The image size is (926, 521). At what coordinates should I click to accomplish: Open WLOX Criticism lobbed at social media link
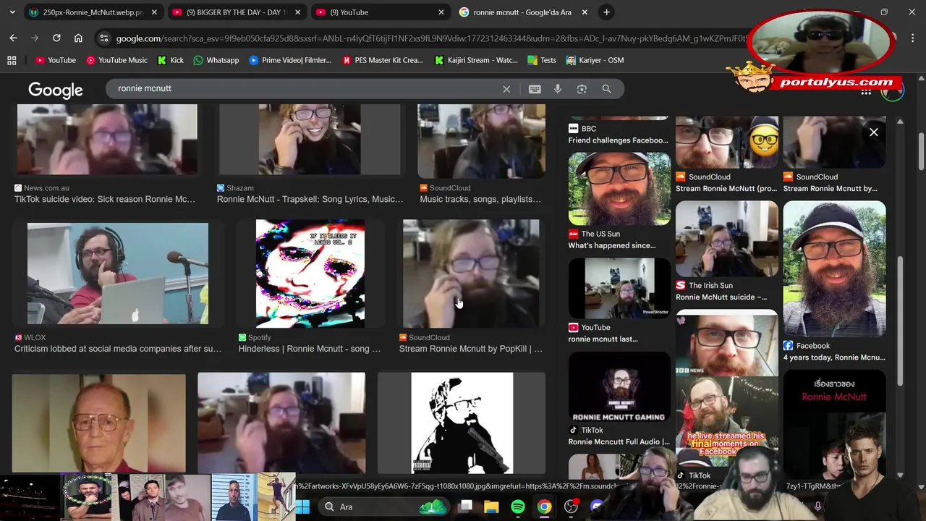[118, 349]
